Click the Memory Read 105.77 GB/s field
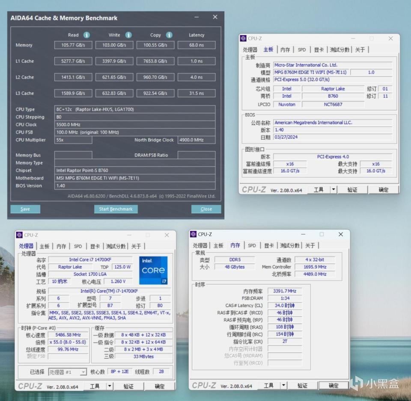The width and height of the screenshot is (411, 401). point(73,45)
